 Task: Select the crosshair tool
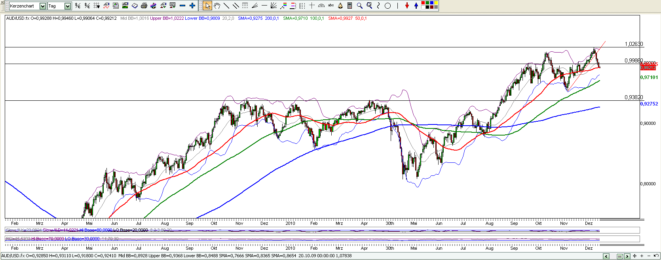pyautogui.click(x=312, y=6)
